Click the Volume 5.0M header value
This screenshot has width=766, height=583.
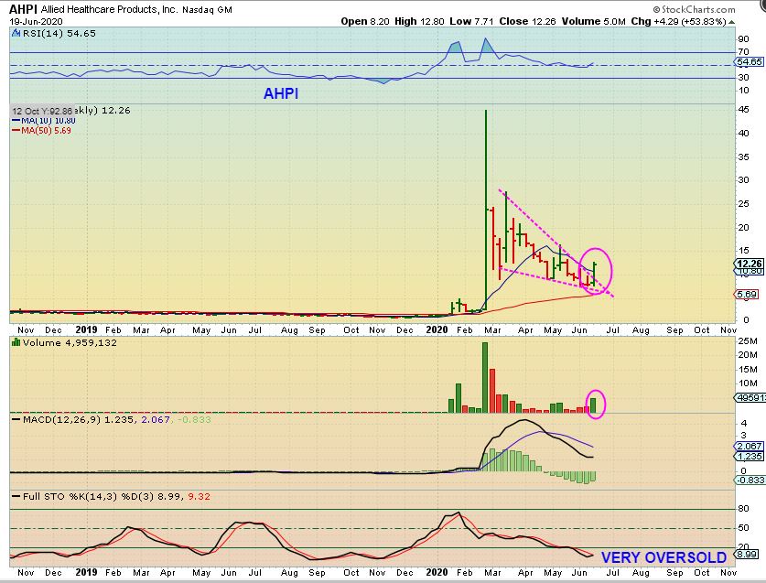(x=594, y=21)
